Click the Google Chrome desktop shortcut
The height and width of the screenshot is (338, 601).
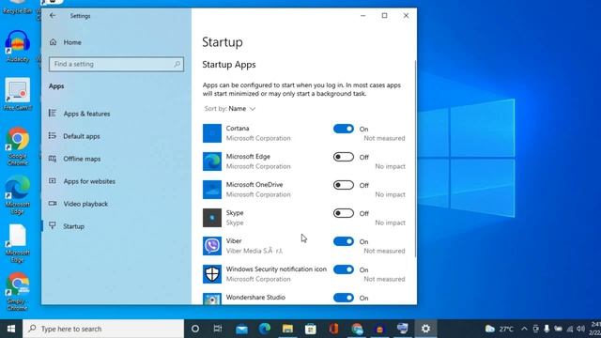[x=17, y=146]
